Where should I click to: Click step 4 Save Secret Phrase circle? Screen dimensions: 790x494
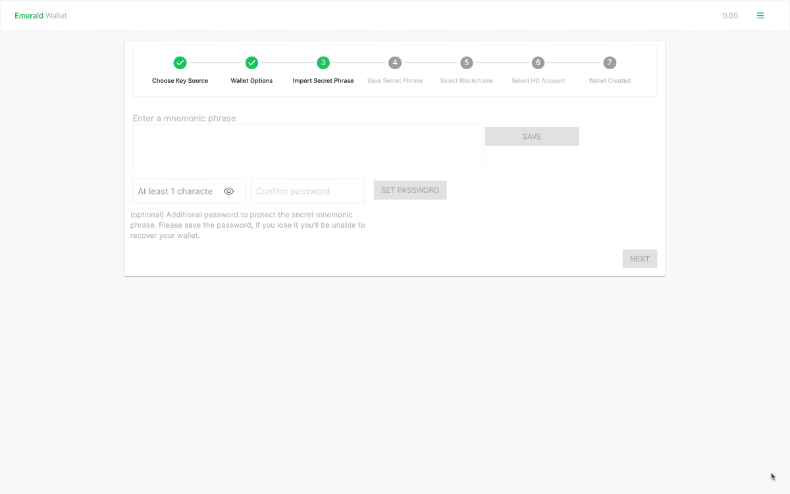pyautogui.click(x=394, y=63)
